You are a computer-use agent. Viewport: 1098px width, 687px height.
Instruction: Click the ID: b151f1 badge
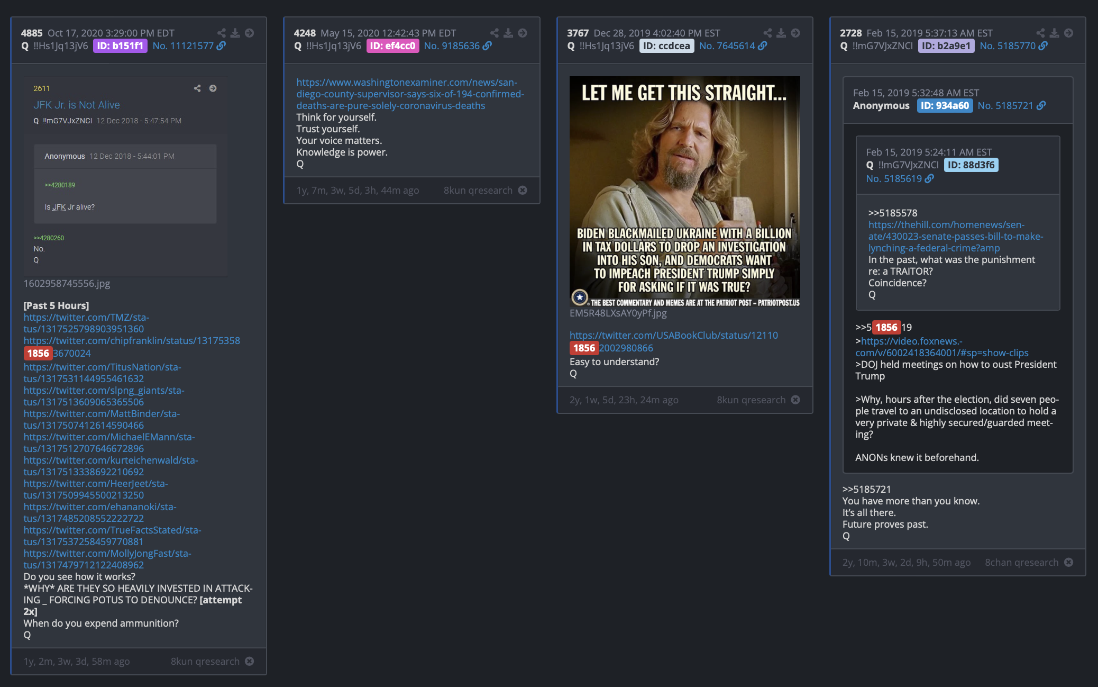point(120,46)
